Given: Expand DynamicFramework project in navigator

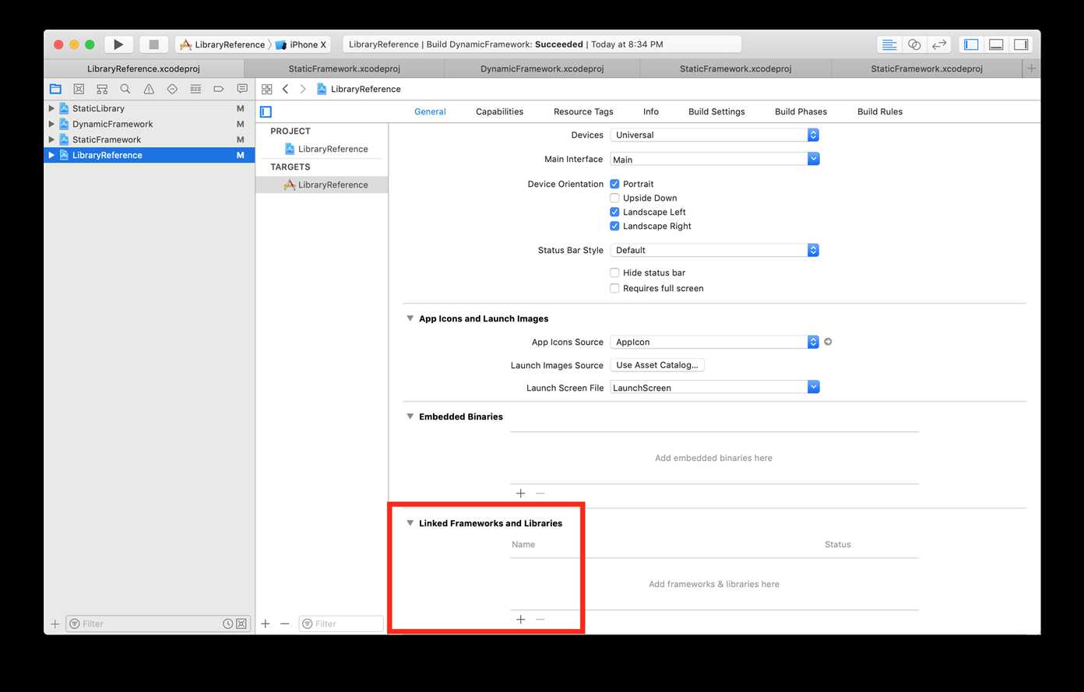Looking at the screenshot, I should coord(51,124).
